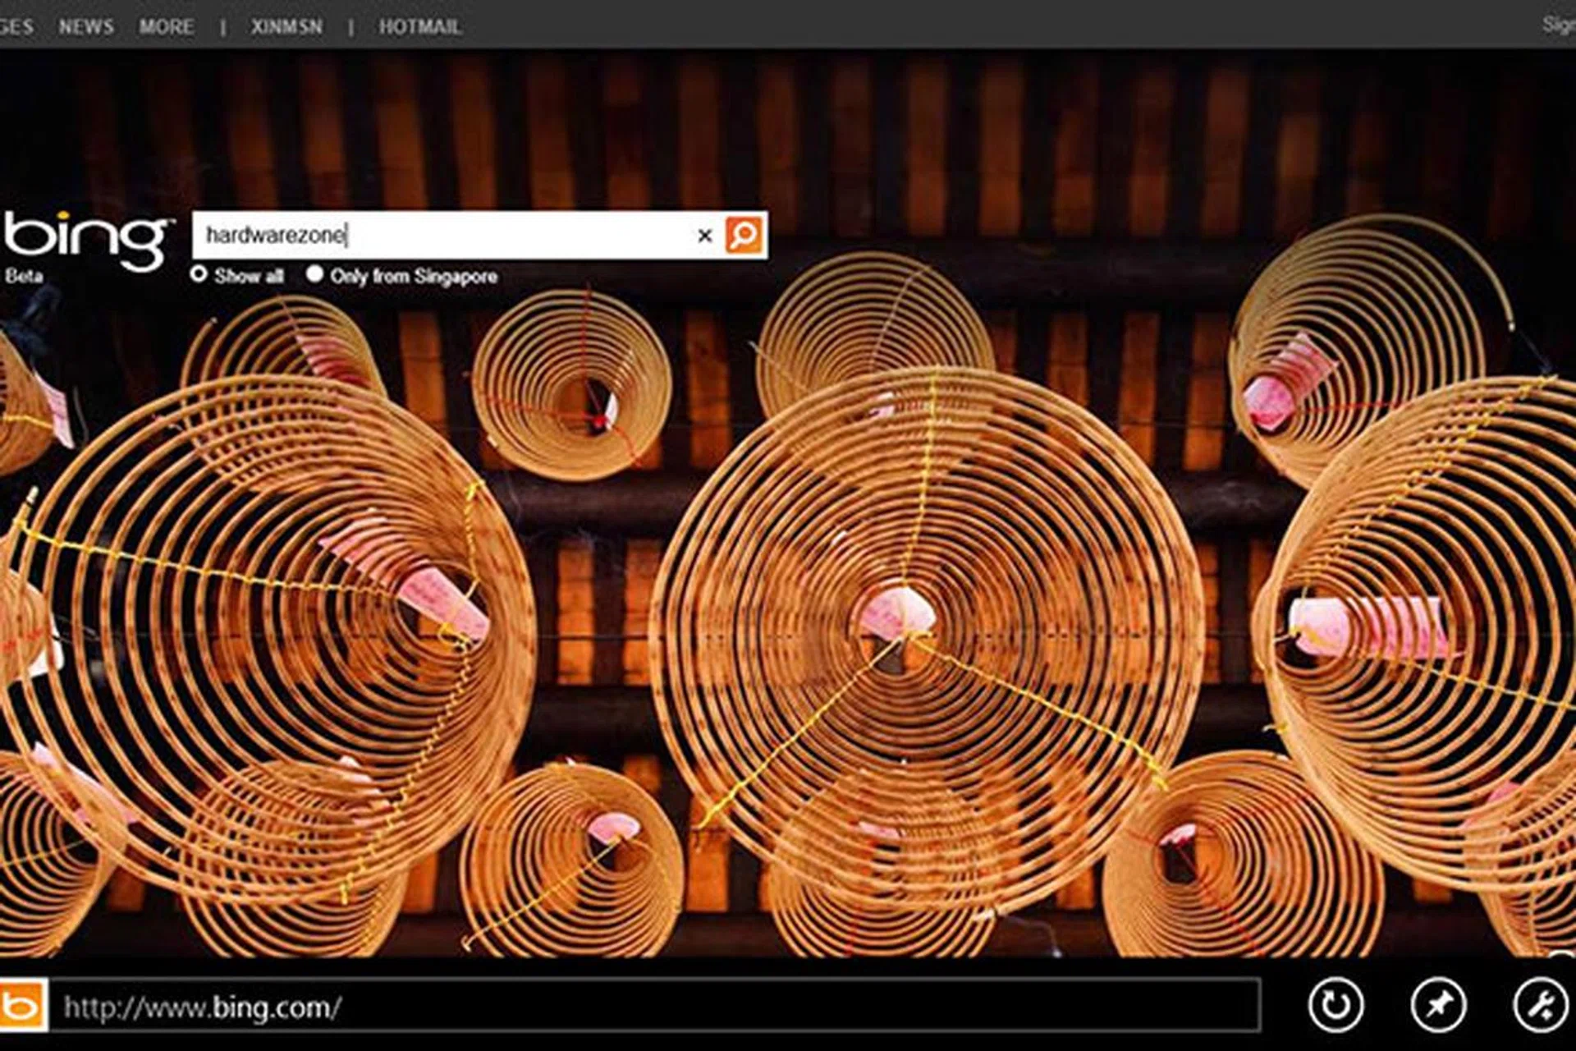1576x1051 pixels.
Task: Open page tools wrench icon
Action: (x=1539, y=1004)
